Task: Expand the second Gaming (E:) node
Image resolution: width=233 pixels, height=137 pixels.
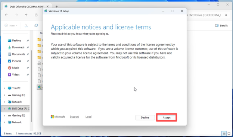Action: point(4,115)
